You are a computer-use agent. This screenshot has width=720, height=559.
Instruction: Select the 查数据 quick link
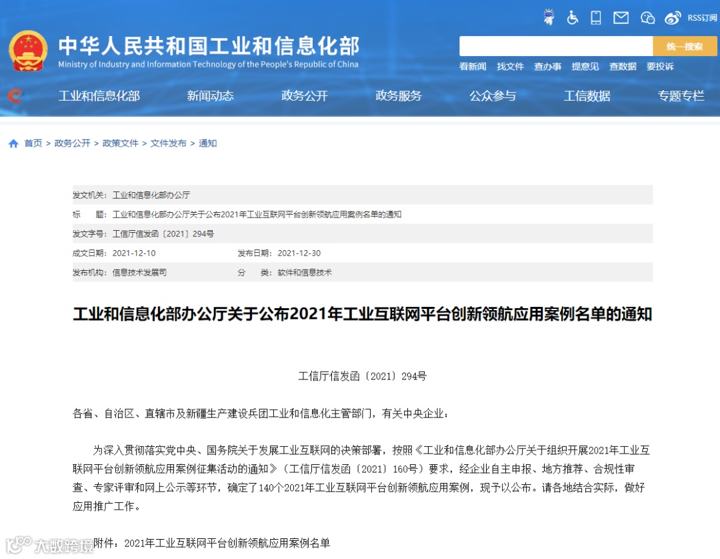[623, 67]
